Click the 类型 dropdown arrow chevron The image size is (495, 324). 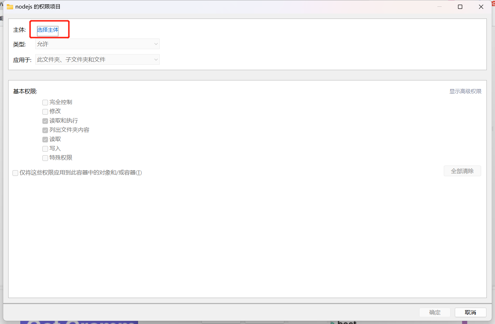click(156, 44)
